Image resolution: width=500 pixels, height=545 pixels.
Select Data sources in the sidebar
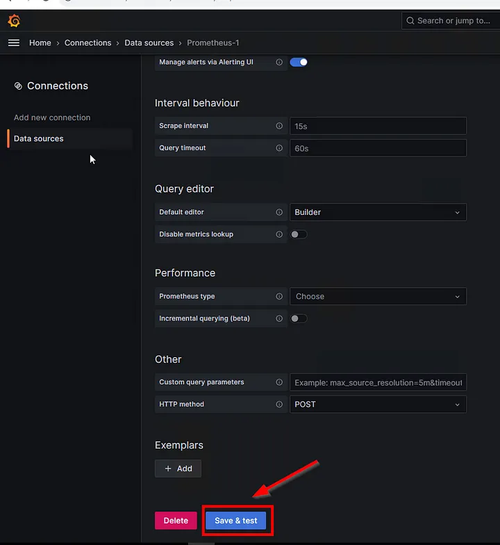(39, 138)
